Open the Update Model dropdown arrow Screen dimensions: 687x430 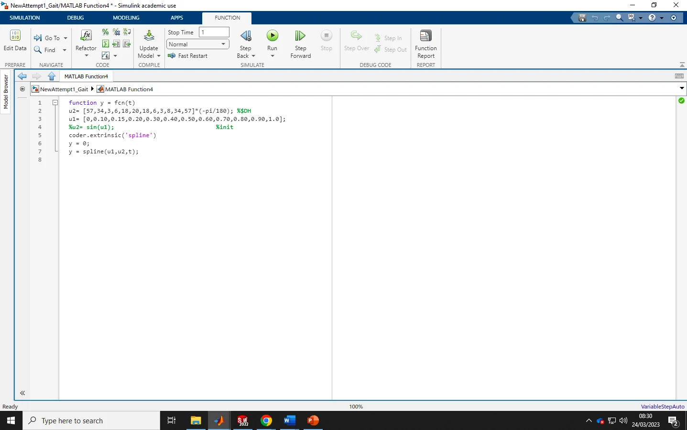(x=159, y=56)
